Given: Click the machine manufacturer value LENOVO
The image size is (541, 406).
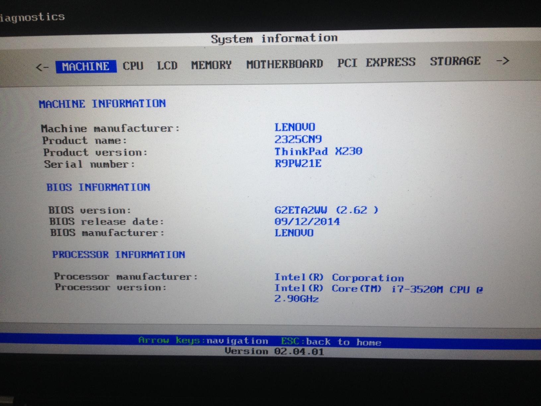Looking at the screenshot, I should tap(295, 127).
